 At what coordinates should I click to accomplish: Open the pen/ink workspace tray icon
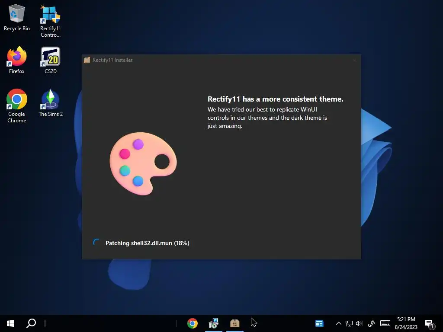372,323
